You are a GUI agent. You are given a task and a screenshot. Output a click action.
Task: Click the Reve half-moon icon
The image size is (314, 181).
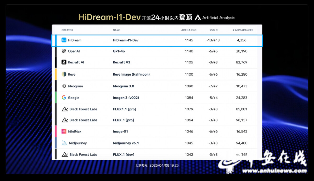click(x=64, y=74)
